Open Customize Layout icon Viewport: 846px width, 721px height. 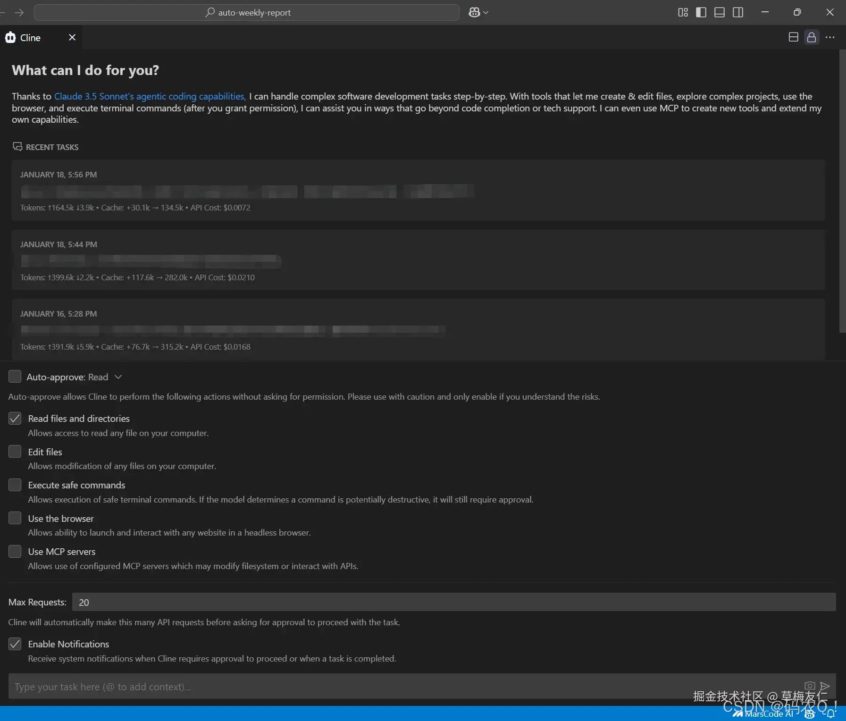tap(683, 13)
